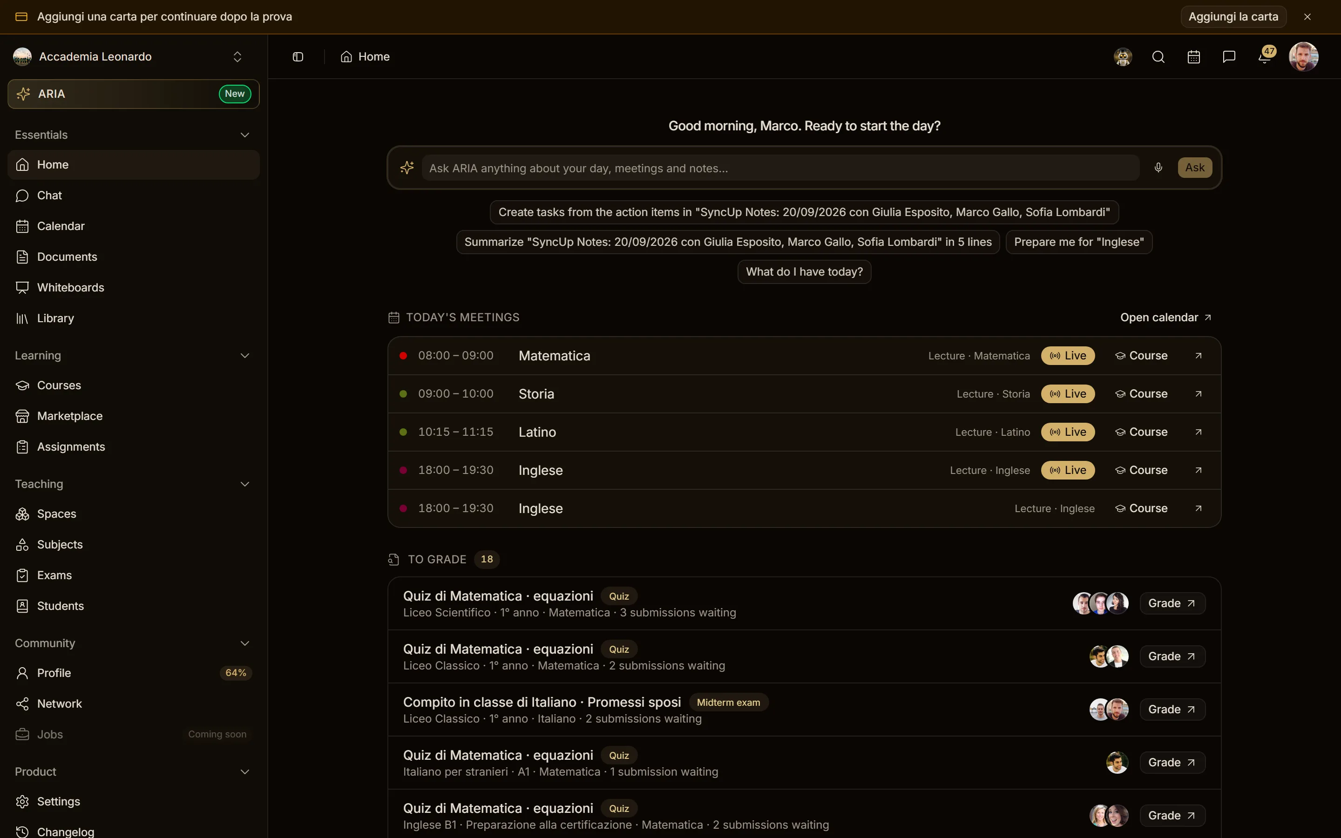The height and width of the screenshot is (838, 1341).
Task: Click the owl assistant avatar icon
Action: [x=1123, y=56]
